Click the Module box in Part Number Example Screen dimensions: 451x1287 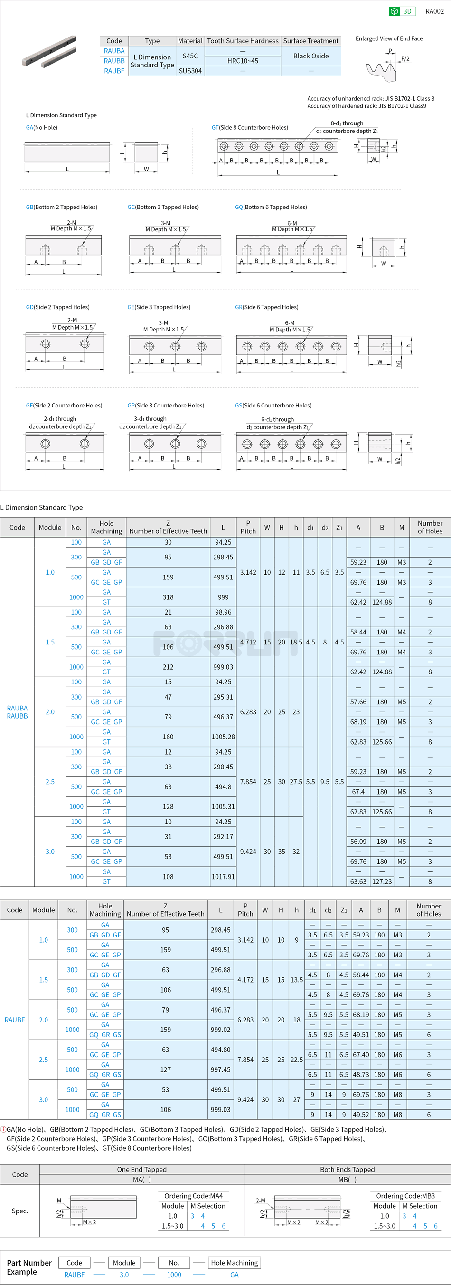point(124,1262)
